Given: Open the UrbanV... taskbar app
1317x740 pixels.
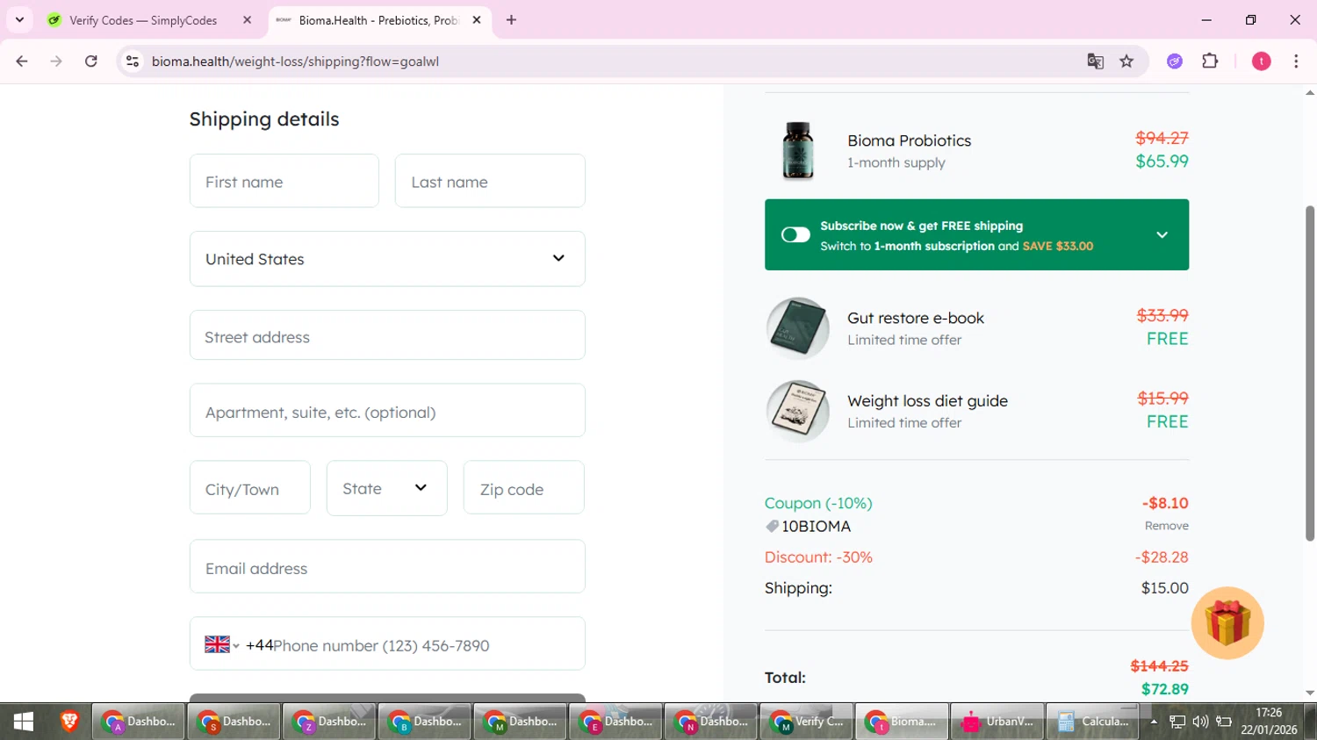Looking at the screenshot, I should coord(997,722).
